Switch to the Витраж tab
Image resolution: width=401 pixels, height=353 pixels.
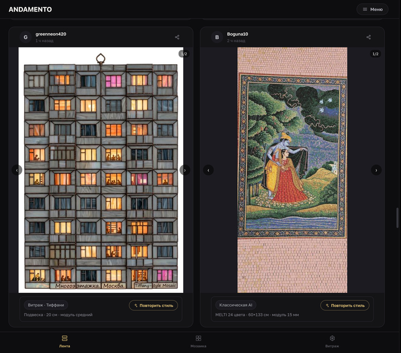click(332, 342)
